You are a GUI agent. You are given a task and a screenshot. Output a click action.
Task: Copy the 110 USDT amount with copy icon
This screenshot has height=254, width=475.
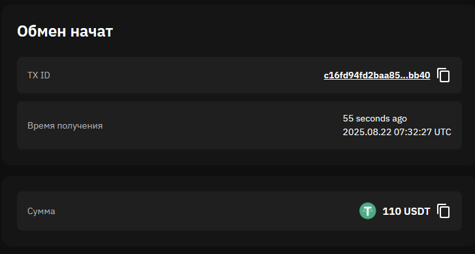click(443, 211)
